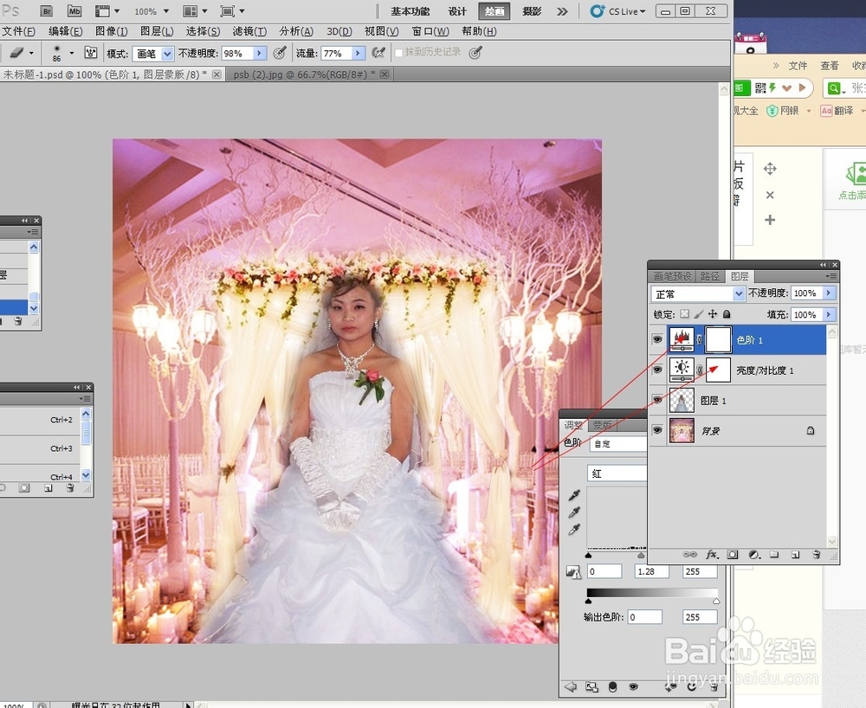This screenshot has height=708, width=866.
Task: Create a new group folder in Layers panel
Action: [774, 555]
